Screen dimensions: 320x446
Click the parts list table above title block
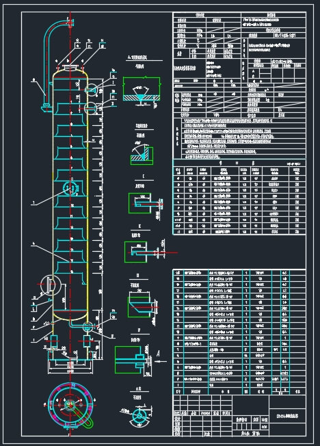239,332
